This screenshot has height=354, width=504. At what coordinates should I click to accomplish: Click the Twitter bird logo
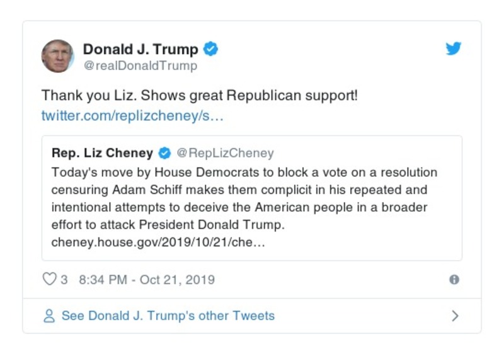point(454,49)
